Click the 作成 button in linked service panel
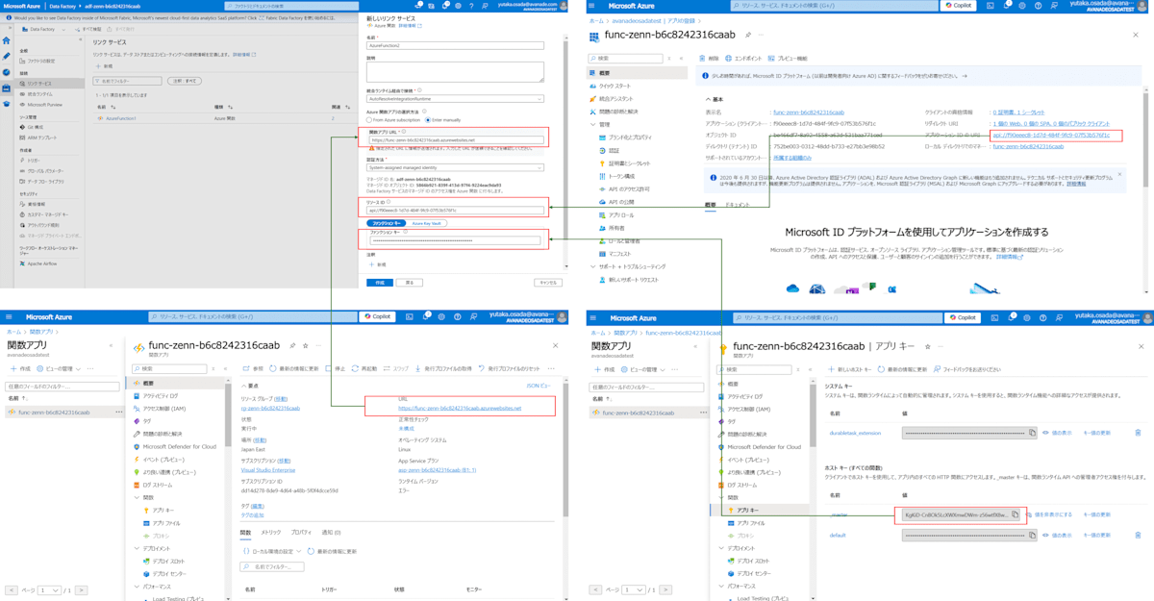 pyautogui.click(x=380, y=283)
